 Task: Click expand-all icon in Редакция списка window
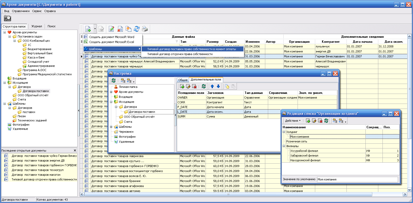(x=341, y=121)
